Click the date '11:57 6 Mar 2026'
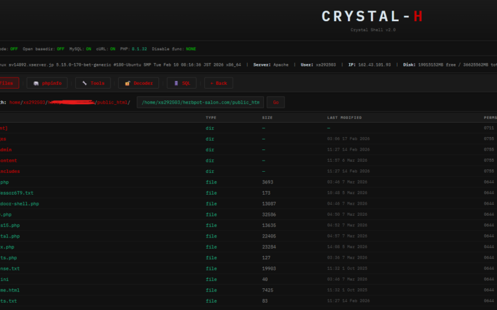The height and width of the screenshot is (310, 497). click(x=347, y=161)
